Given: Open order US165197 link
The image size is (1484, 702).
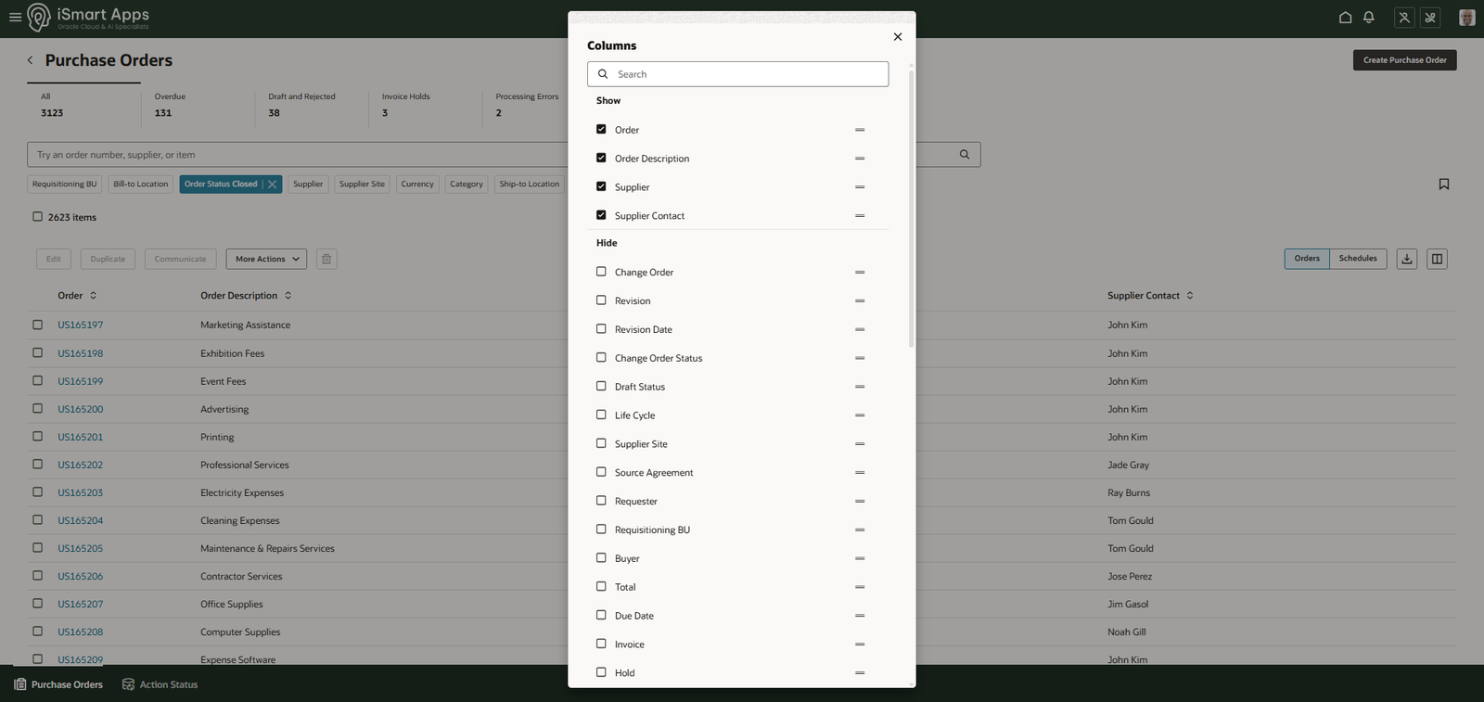Looking at the screenshot, I should (81, 325).
